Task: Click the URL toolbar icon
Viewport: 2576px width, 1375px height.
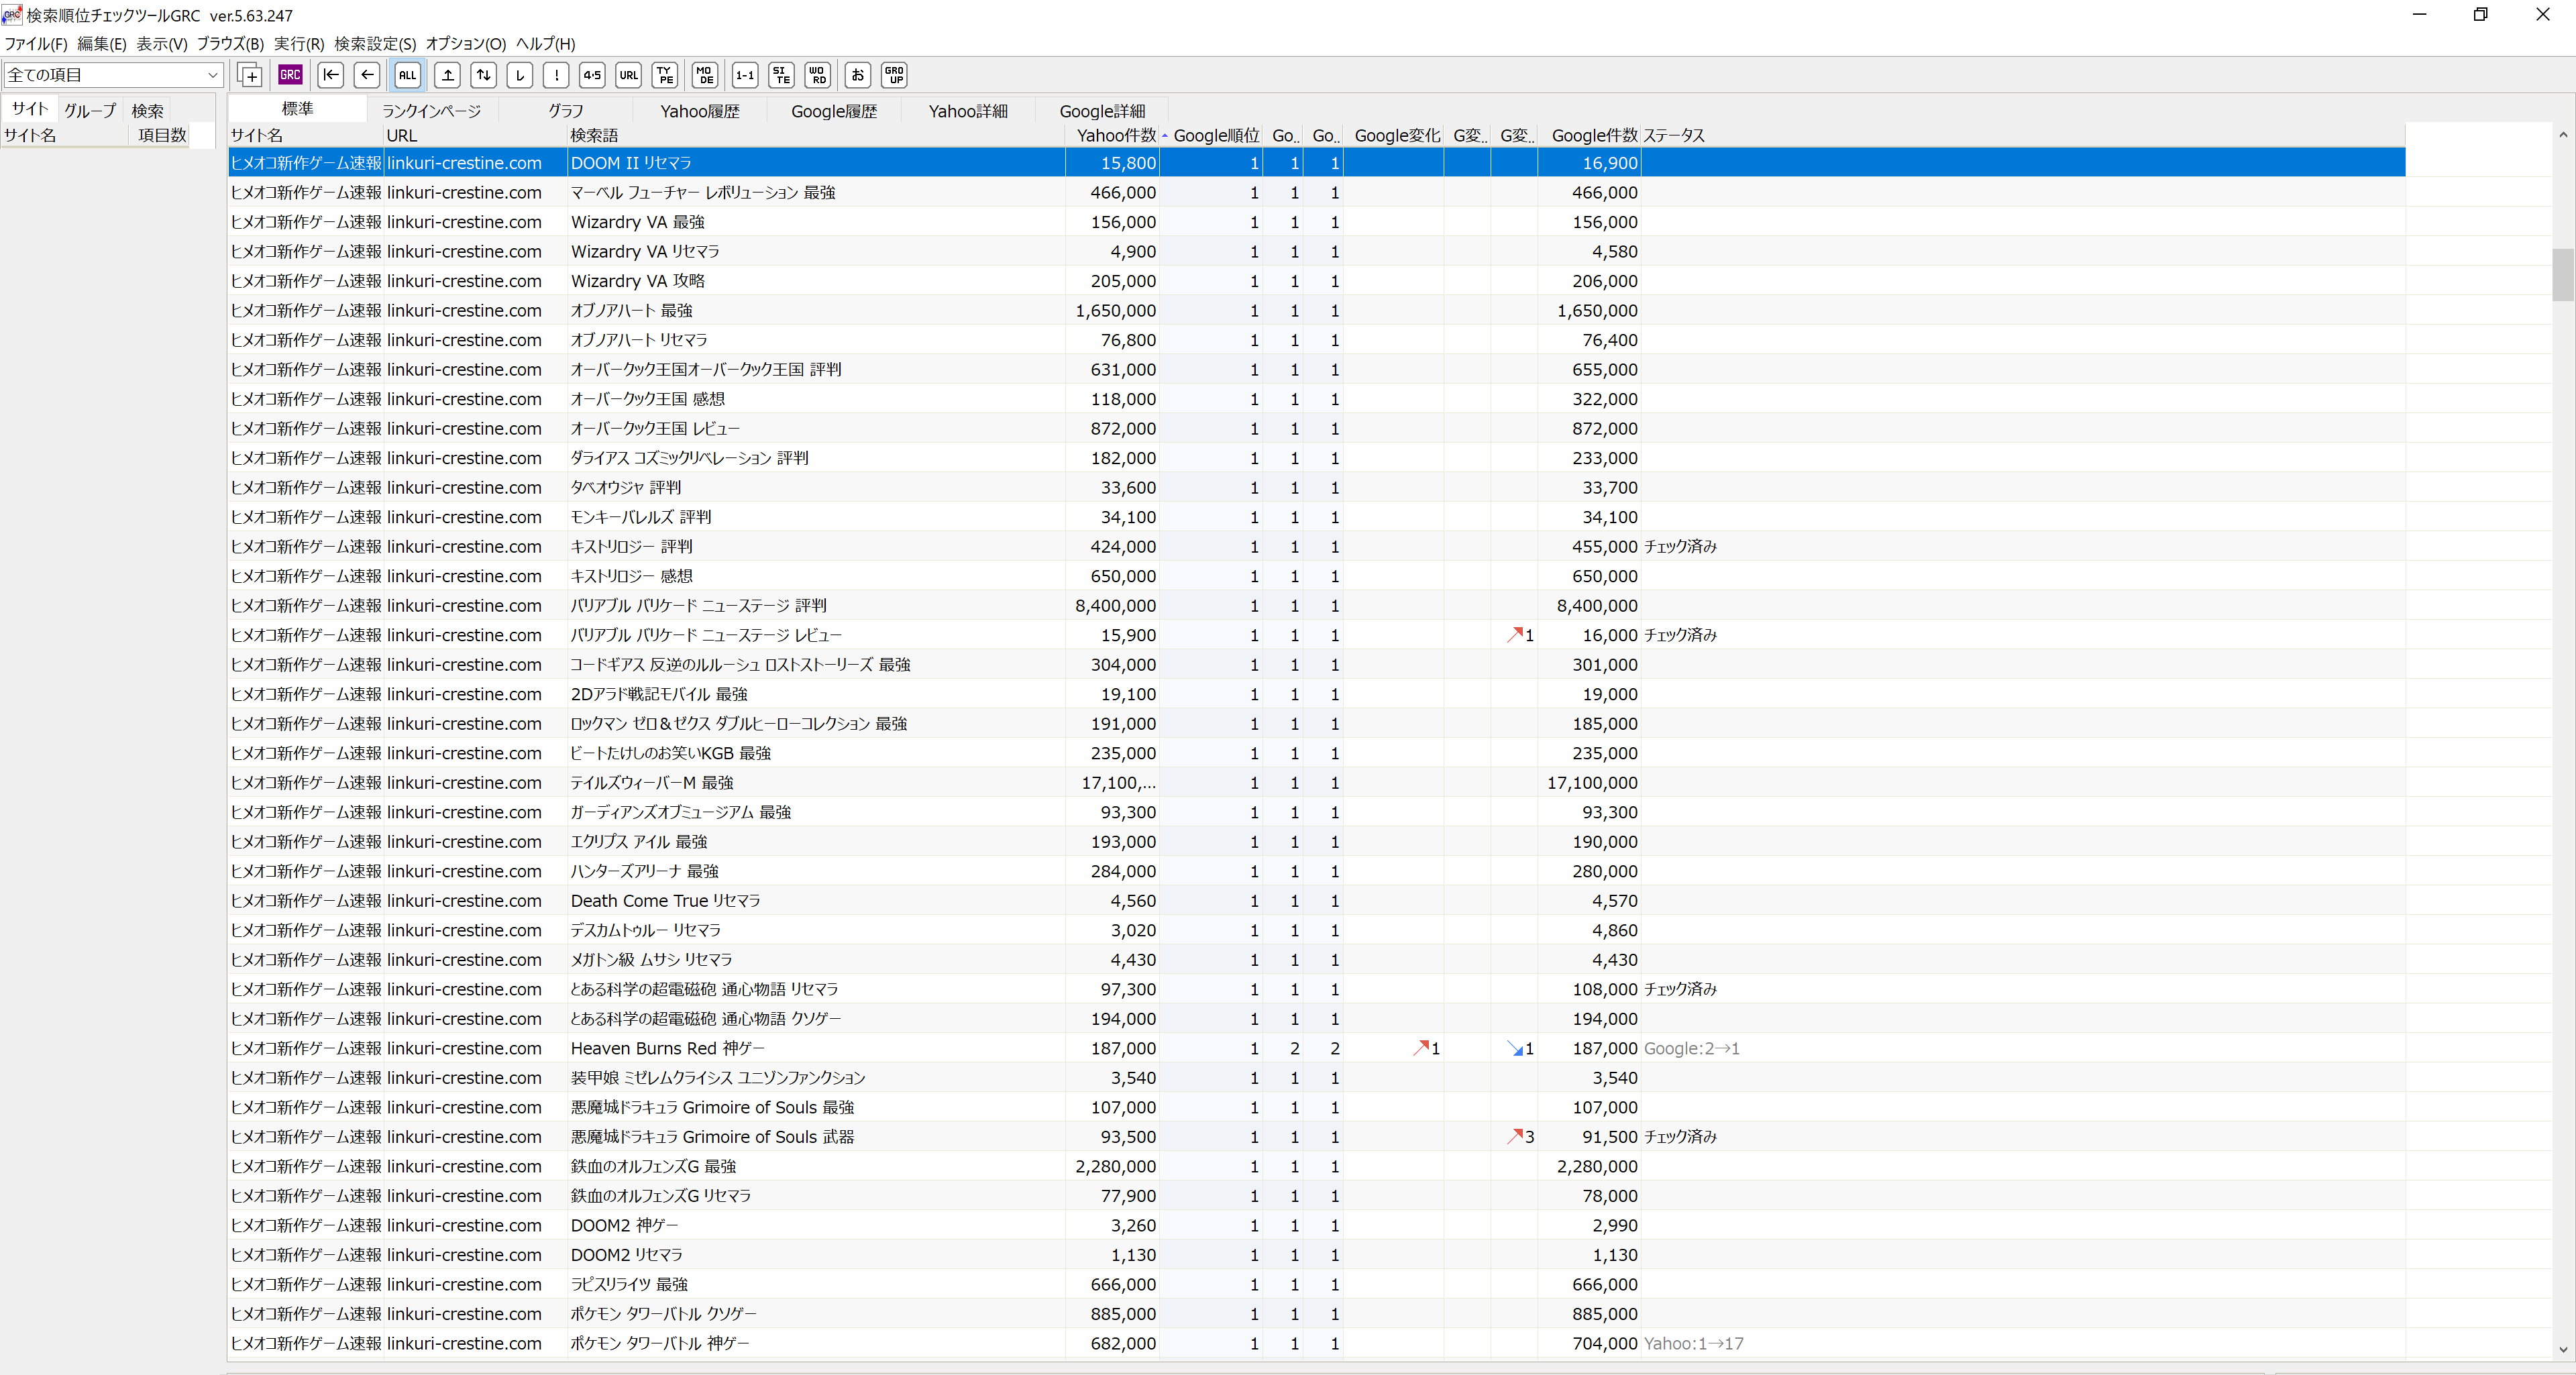Action: [x=628, y=75]
